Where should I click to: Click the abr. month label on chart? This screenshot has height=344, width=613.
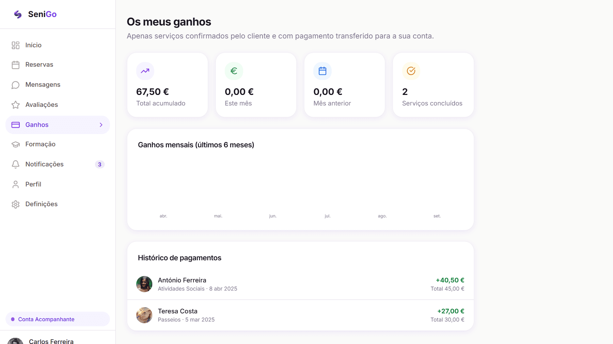pos(163,216)
